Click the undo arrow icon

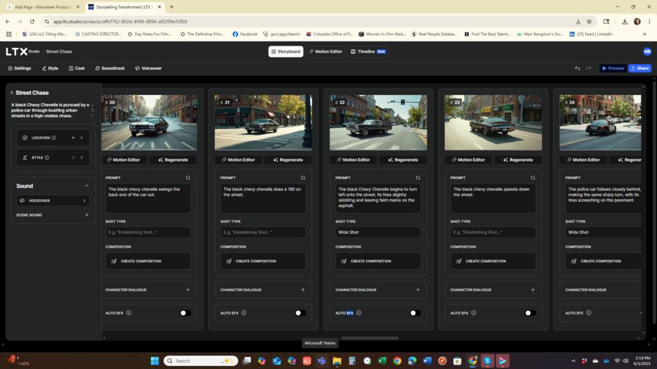(x=577, y=69)
